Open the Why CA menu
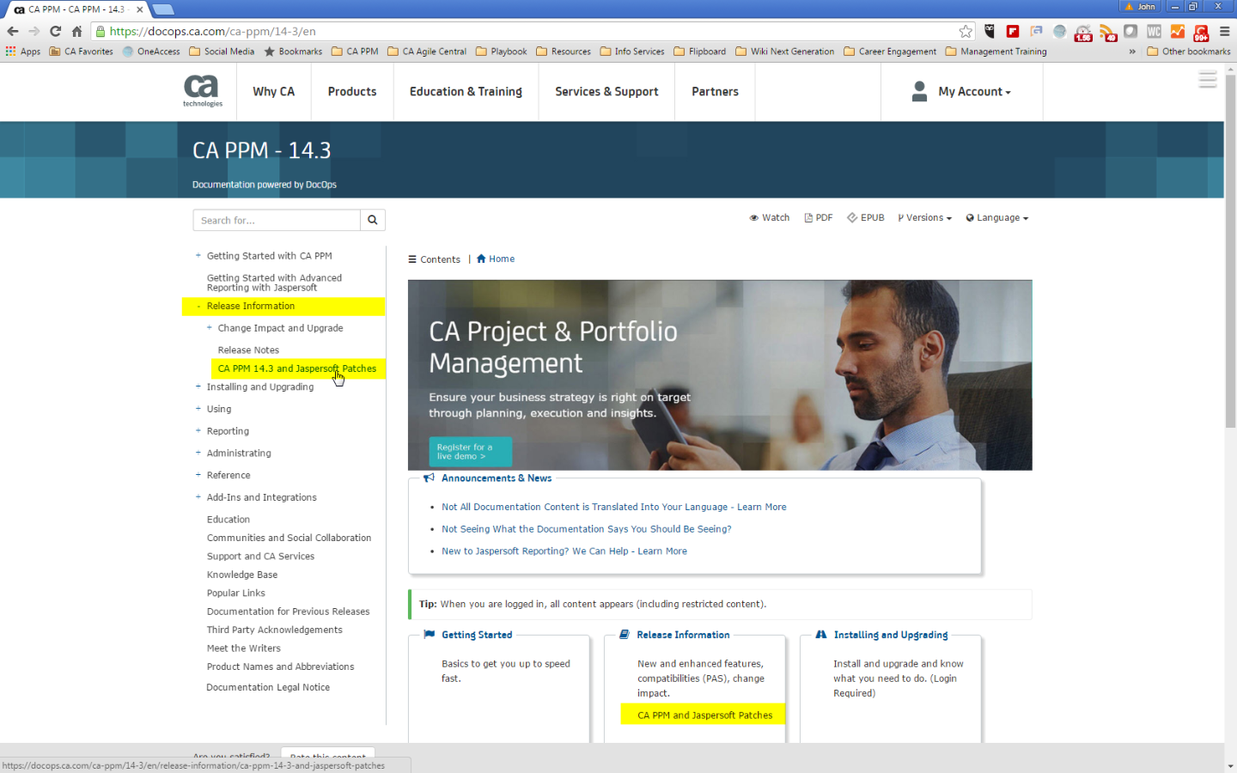The width and height of the screenshot is (1237, 773). (273, 91)
